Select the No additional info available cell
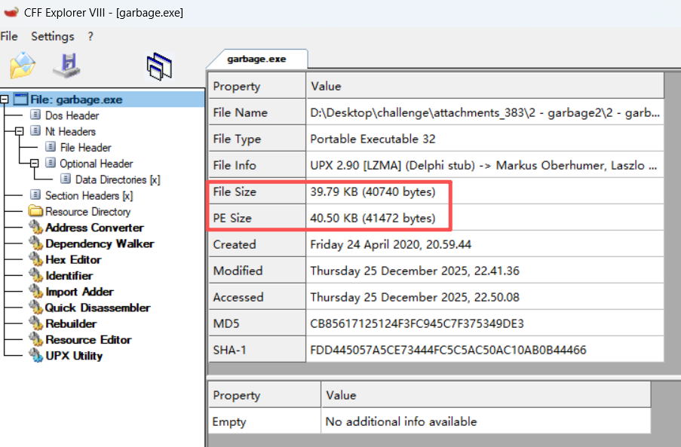681x447 pixels. [x=486, y=421]
